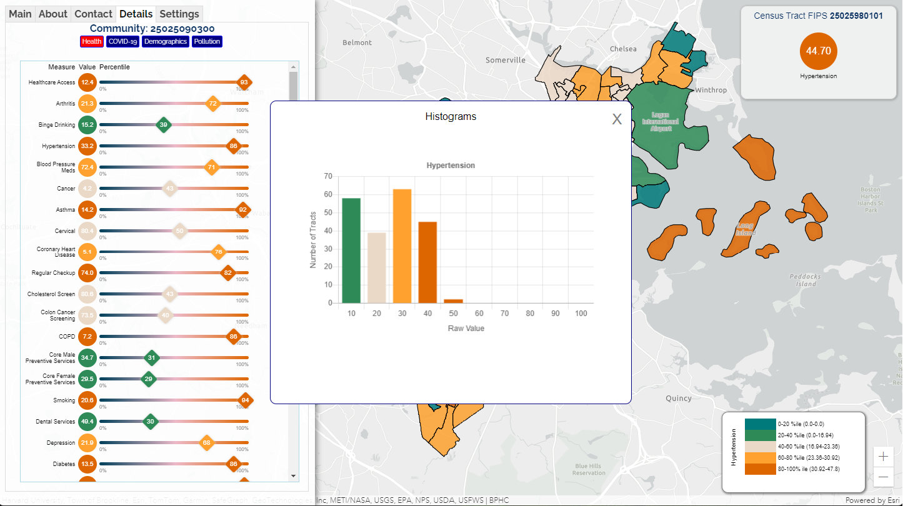The width and height of the screenshot is (903, 506).
Task: Click the Binge Drinking value circle 15.2
Action: coord(87,125)
